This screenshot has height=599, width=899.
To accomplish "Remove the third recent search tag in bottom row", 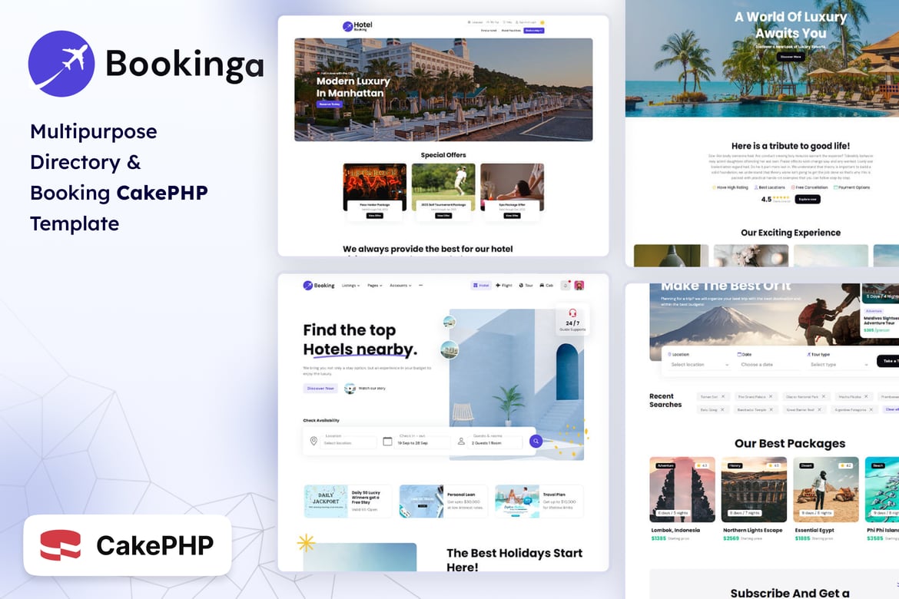I will pos(819,410).
